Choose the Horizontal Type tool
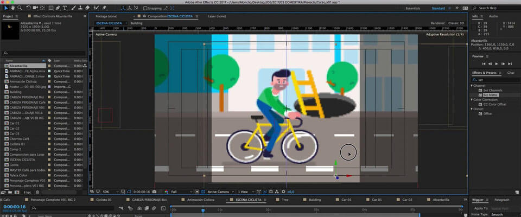Screen dimensions: 521x217 pyautogui.click(x=65, y=8)
